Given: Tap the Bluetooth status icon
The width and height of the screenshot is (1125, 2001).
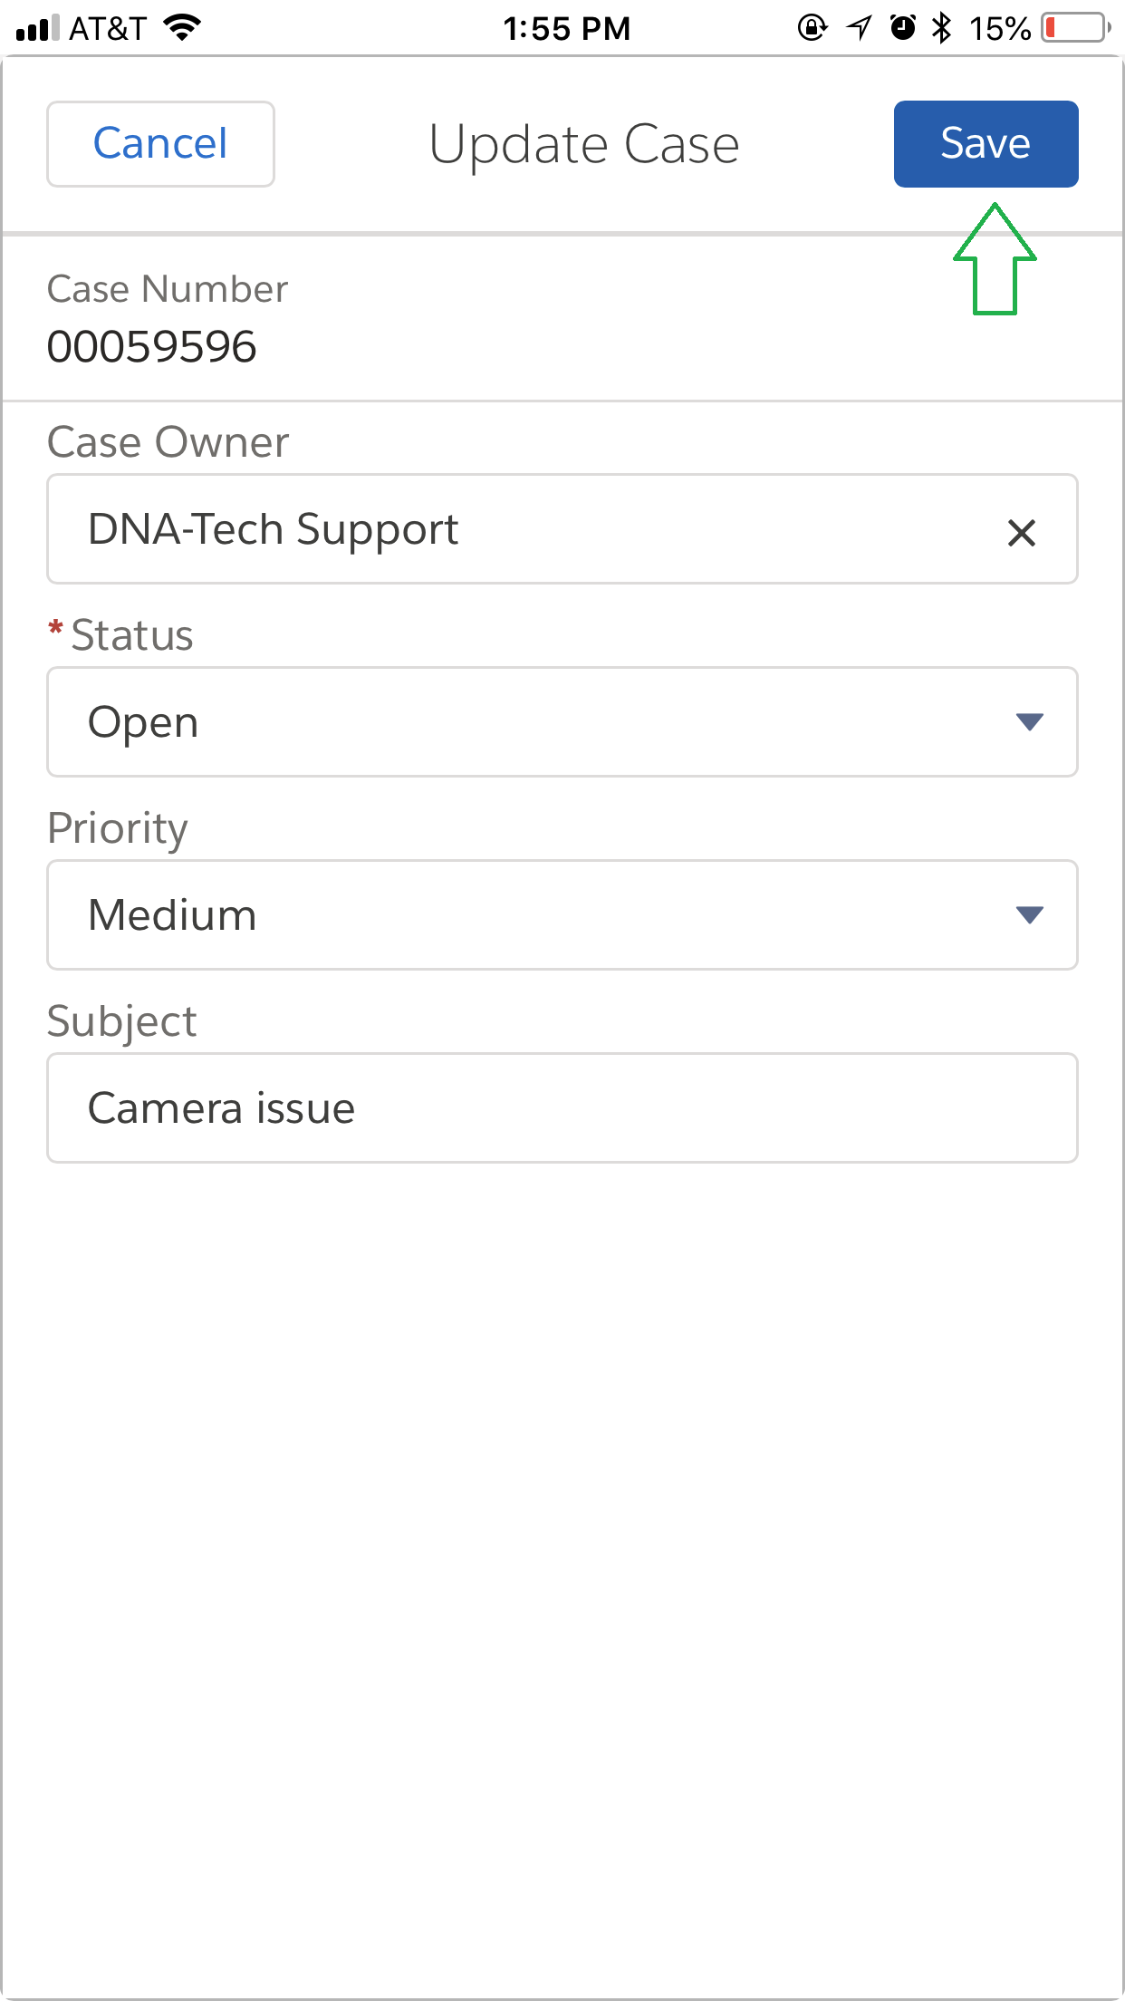Looking at the screenshot, I should click(x=942, y=28).
